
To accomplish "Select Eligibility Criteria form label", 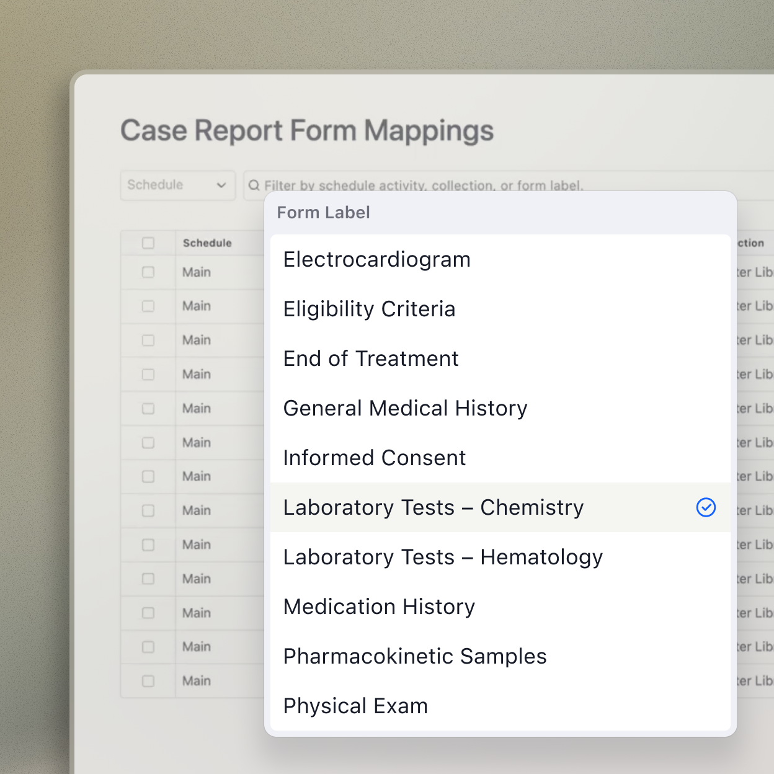I will [369, 309].
